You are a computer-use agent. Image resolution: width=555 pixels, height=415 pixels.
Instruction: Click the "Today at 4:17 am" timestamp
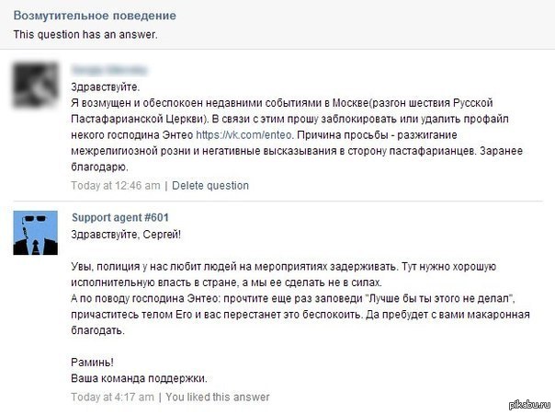[112, 397]
